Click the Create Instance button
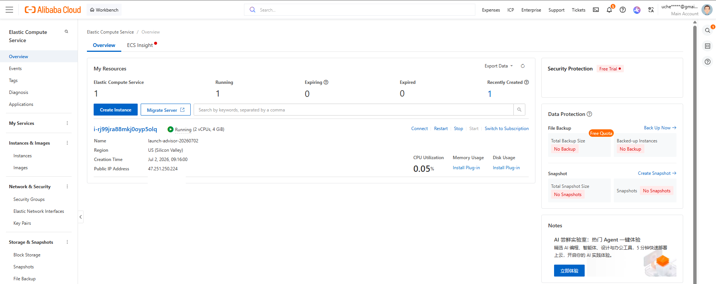 pos(116,110)
